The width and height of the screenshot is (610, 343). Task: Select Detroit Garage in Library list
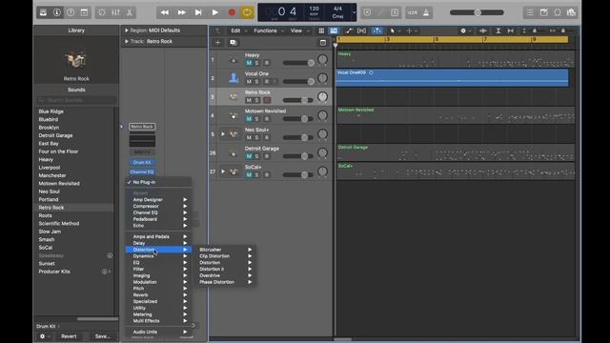point(55,135)
